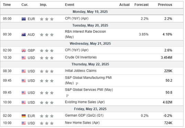This screenshot has width=185, height=128.
Task: Click the preliminary P icon for Manufacturing PMI
Action: 77,84
